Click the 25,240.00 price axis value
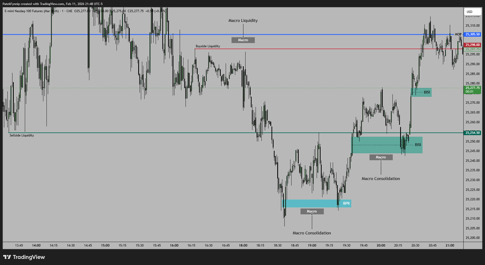This screenshot has width=485, height=265. click(472, 161)
